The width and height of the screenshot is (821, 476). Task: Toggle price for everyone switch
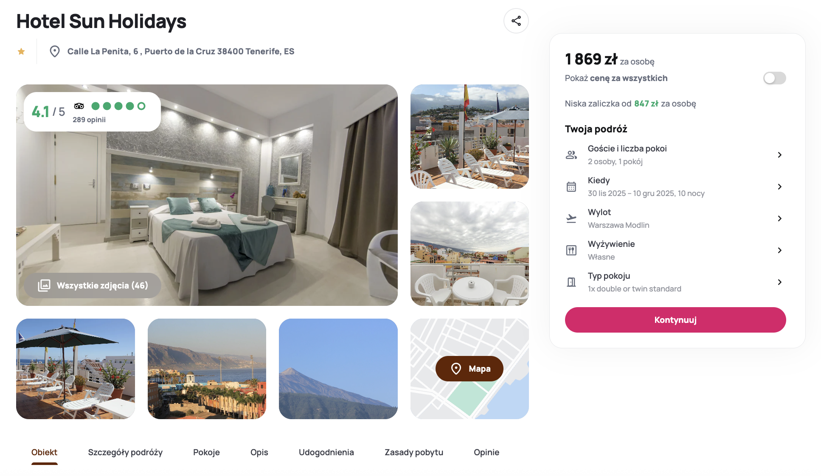774,78
